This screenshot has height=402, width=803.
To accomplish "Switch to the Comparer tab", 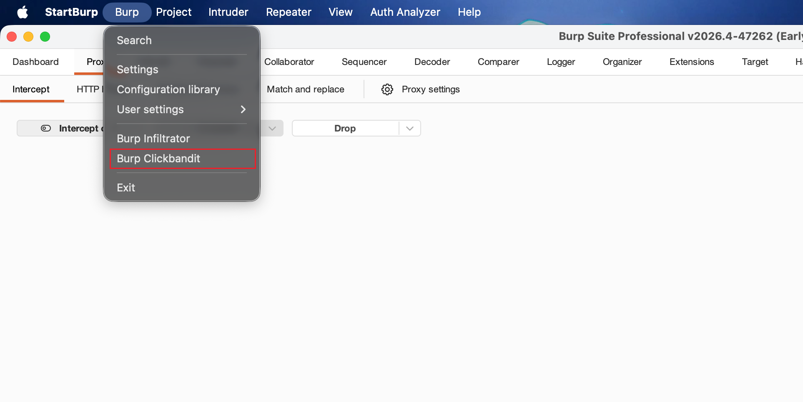I will (499, 62).
